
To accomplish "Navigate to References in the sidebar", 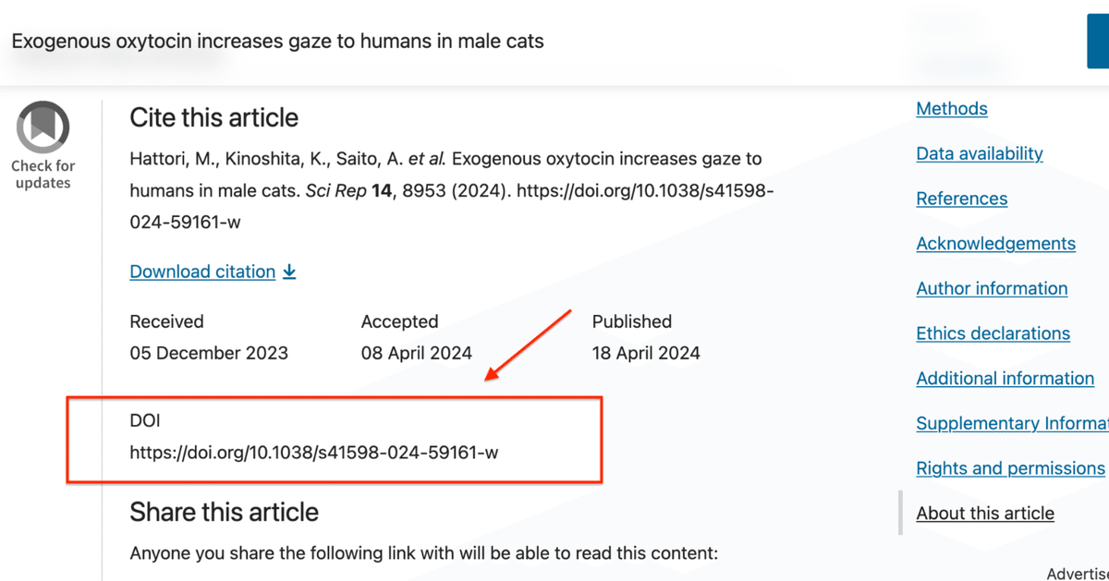I will tap(962, 199).
